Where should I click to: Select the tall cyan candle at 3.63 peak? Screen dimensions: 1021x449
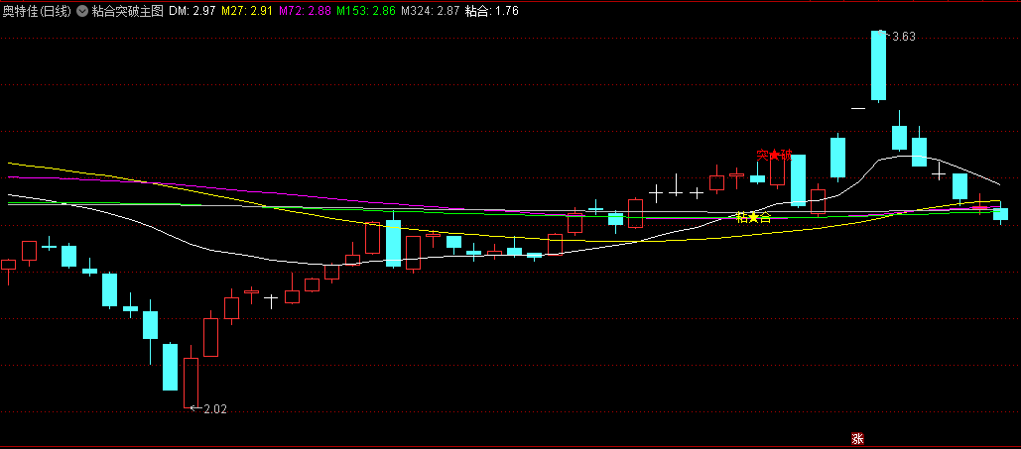click(x=879, y=65)
